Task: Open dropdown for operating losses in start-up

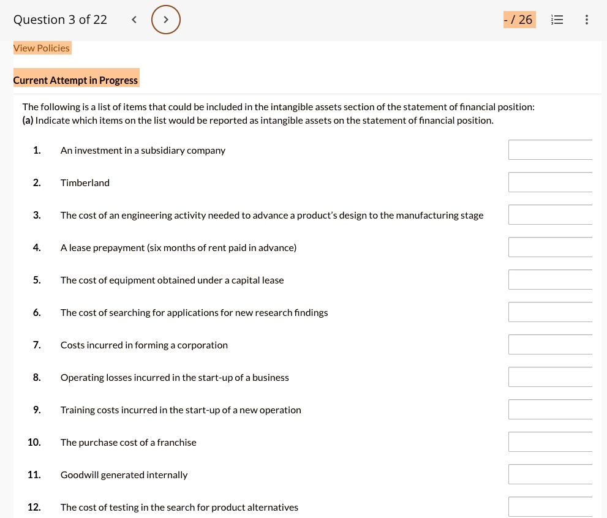Action: [550, 377]
